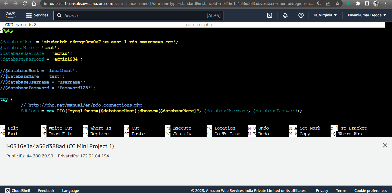Click the nano Where Was label
Image resolution: width=392 pixels, height=193 pixels.
[350, 134]
